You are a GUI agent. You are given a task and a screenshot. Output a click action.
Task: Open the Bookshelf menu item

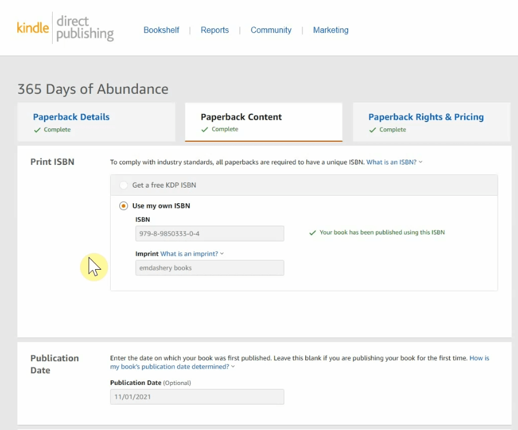[x=162, y=30]
